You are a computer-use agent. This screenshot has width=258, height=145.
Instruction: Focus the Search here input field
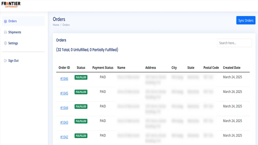[234, 43]
